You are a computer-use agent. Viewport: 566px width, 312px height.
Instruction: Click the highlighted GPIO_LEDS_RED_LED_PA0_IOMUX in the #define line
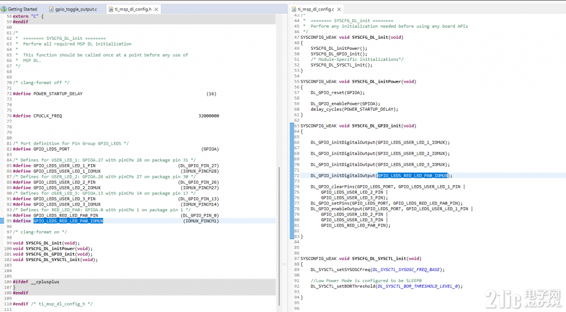68,221
